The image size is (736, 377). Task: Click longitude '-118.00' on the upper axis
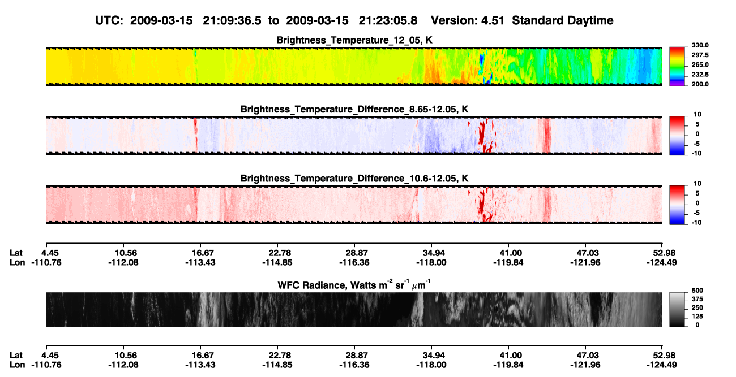click(x=431, y=262)
